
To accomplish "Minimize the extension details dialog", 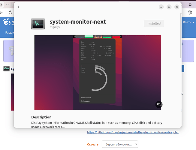I will (161, 7).
